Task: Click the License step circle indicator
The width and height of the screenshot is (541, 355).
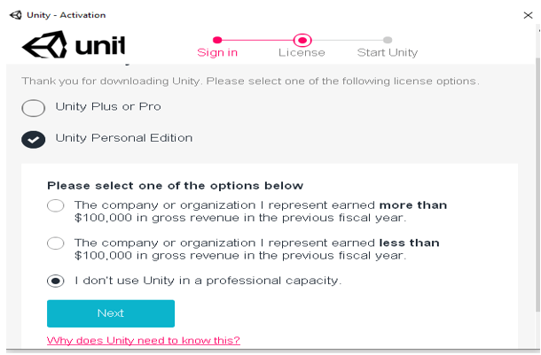Action: click(x=302, y=40)
